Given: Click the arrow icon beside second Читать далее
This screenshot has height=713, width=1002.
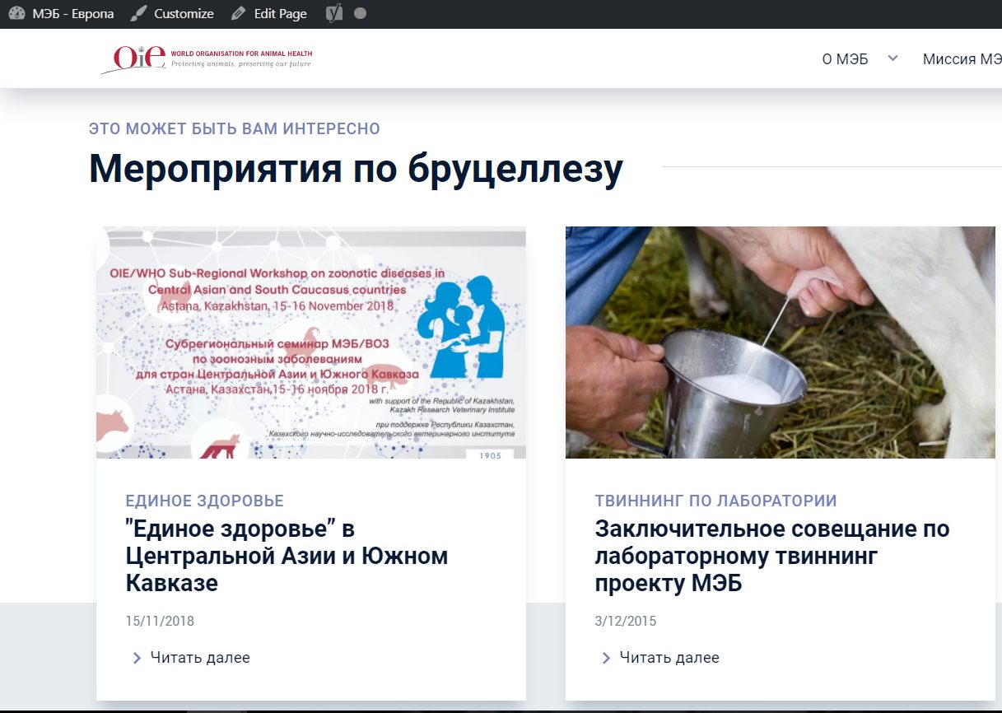Looking at the screenshot, I should pos(606,658).
